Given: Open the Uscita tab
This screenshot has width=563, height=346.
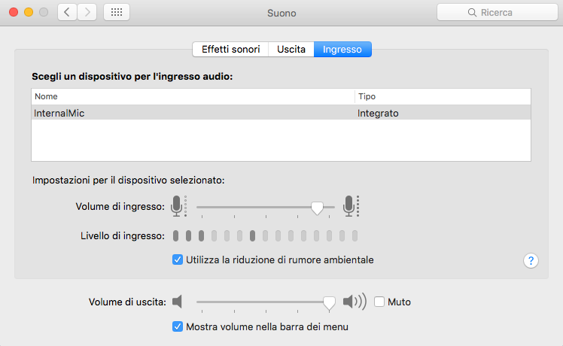Looking at the screenshot, I should 291,50.
